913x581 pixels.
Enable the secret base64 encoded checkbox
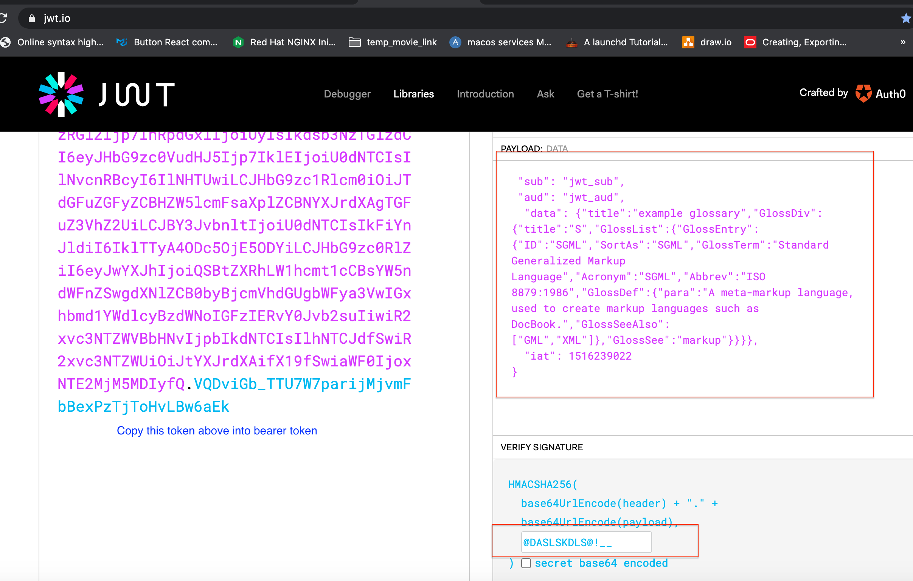click(526, 563)
